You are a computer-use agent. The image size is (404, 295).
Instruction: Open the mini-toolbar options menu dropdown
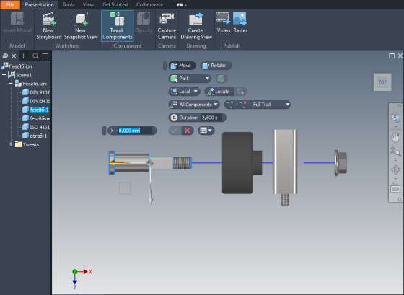coord(206,131)
